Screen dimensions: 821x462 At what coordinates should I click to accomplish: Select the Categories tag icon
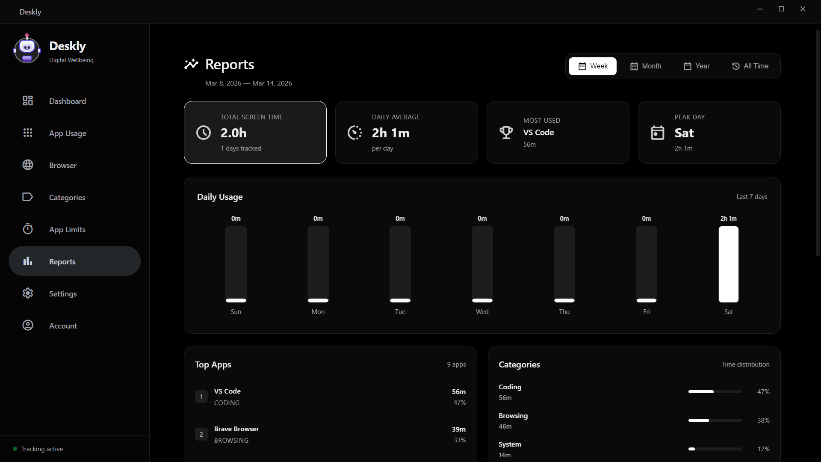(28, 197)
